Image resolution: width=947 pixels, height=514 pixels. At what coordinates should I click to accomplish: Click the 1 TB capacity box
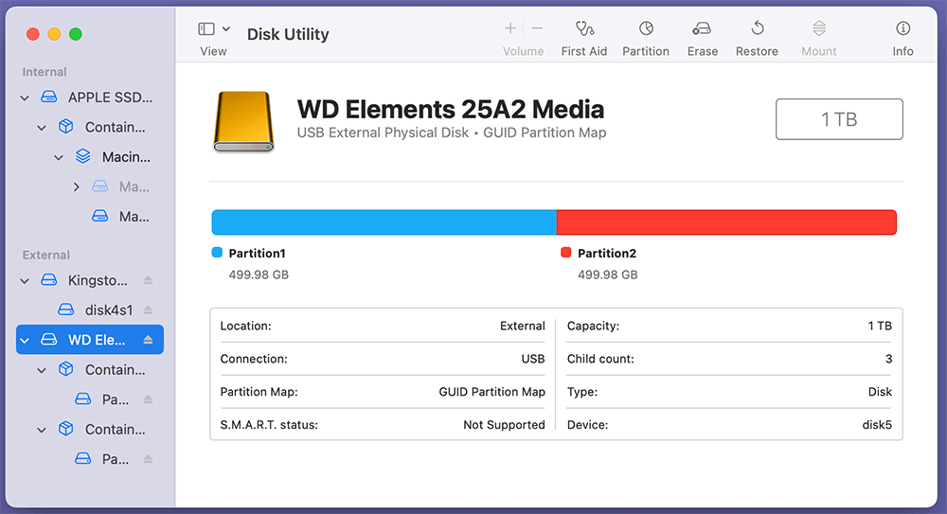point(839,119)
